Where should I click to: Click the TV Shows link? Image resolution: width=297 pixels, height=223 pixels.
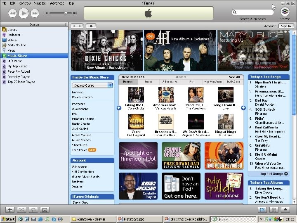point(79,150)
